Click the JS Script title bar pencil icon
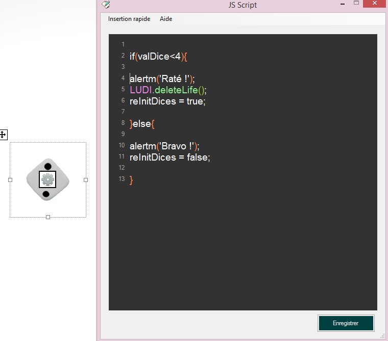 point(106,5)
